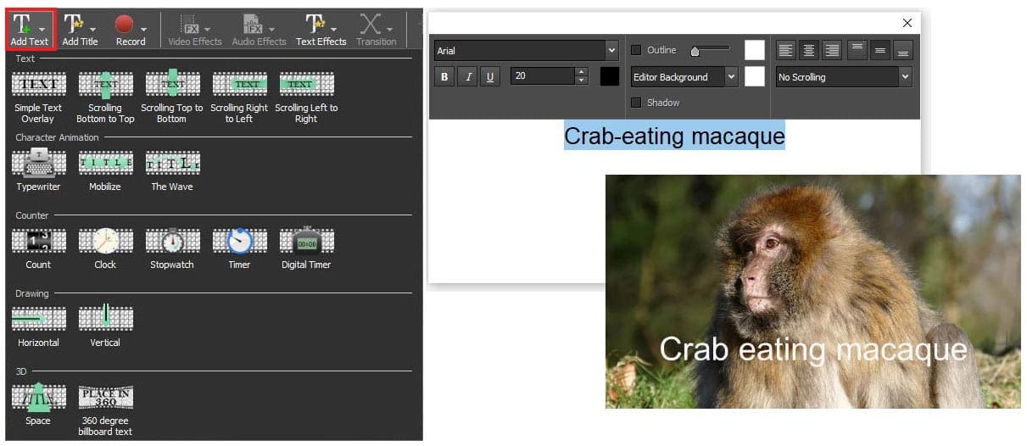Click the Record button
Viewport: 1027px width, 446px height.
[131, 30]
